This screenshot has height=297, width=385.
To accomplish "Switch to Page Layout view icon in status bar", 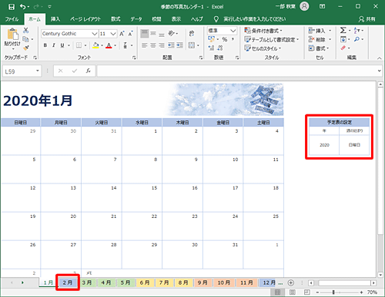I will point(293,292).
